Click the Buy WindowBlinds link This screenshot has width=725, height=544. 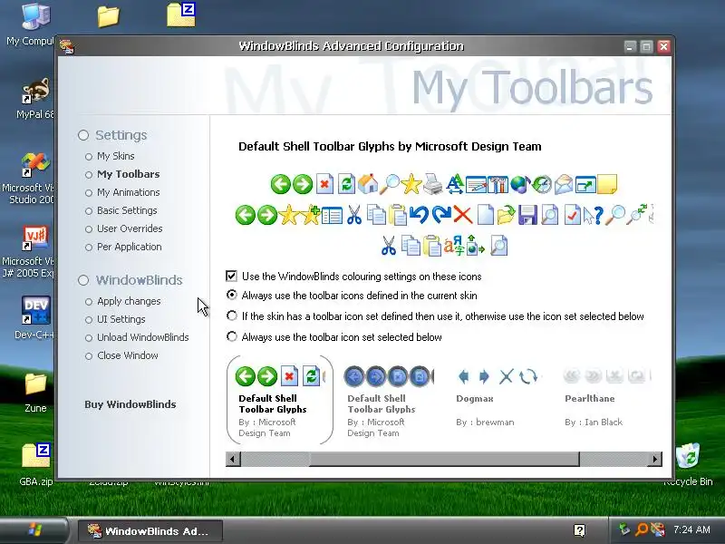coord(130,404)
